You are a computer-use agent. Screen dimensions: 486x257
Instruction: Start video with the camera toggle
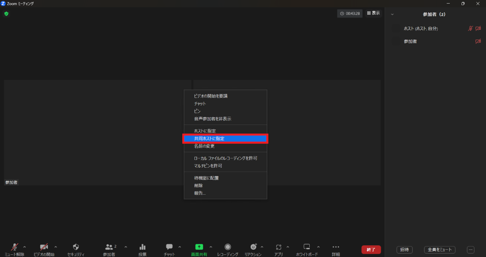tap(44, 247)
